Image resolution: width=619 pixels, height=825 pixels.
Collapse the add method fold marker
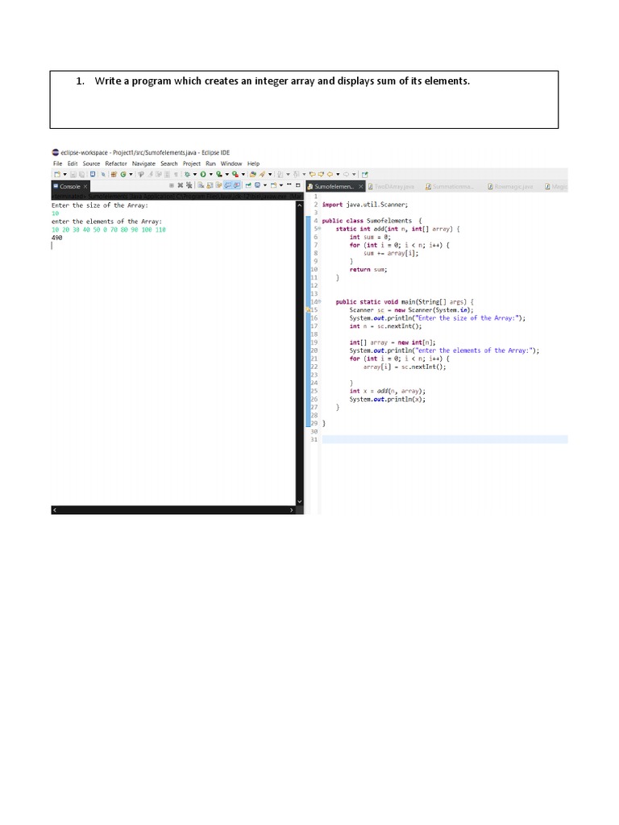pos(319,229)
